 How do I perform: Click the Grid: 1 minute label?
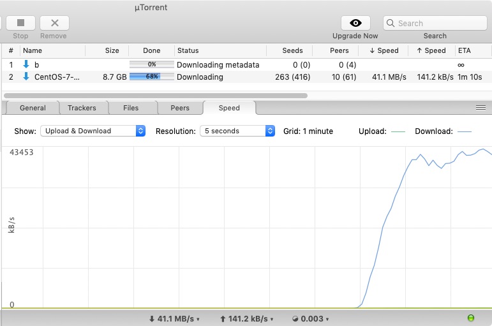[308, 131]
